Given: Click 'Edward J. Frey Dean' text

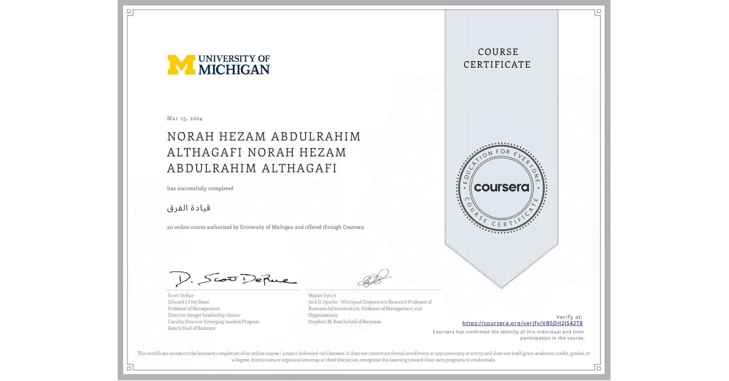Looking at the screenshot, I should pos(188,302).
